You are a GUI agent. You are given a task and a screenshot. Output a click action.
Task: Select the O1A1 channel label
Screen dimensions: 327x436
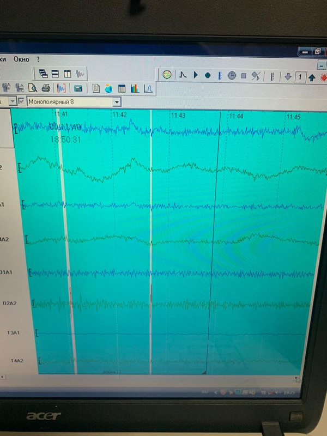click(x=6, y=272)
